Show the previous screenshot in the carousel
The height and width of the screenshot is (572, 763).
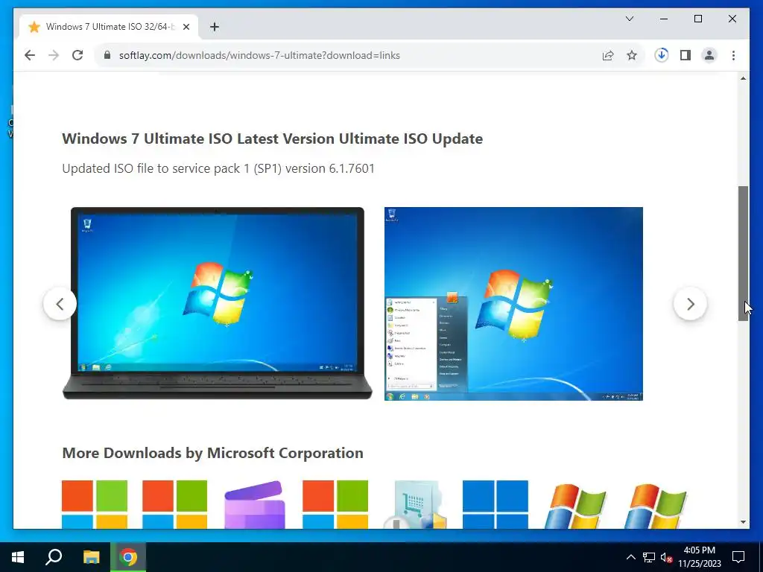click(x=60, y=304)
